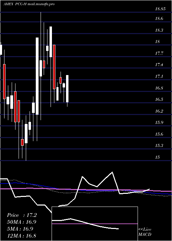Viewport: 172px width, 241px height.
Task: Click the <<Live MACD label
Action: tap(145, 232)
